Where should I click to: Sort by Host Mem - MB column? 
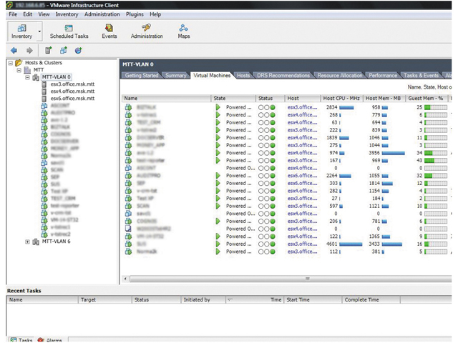(384, 99)
